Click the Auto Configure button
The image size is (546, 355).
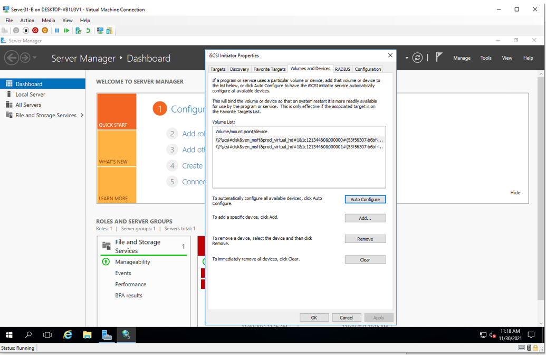tap(365, 200)
